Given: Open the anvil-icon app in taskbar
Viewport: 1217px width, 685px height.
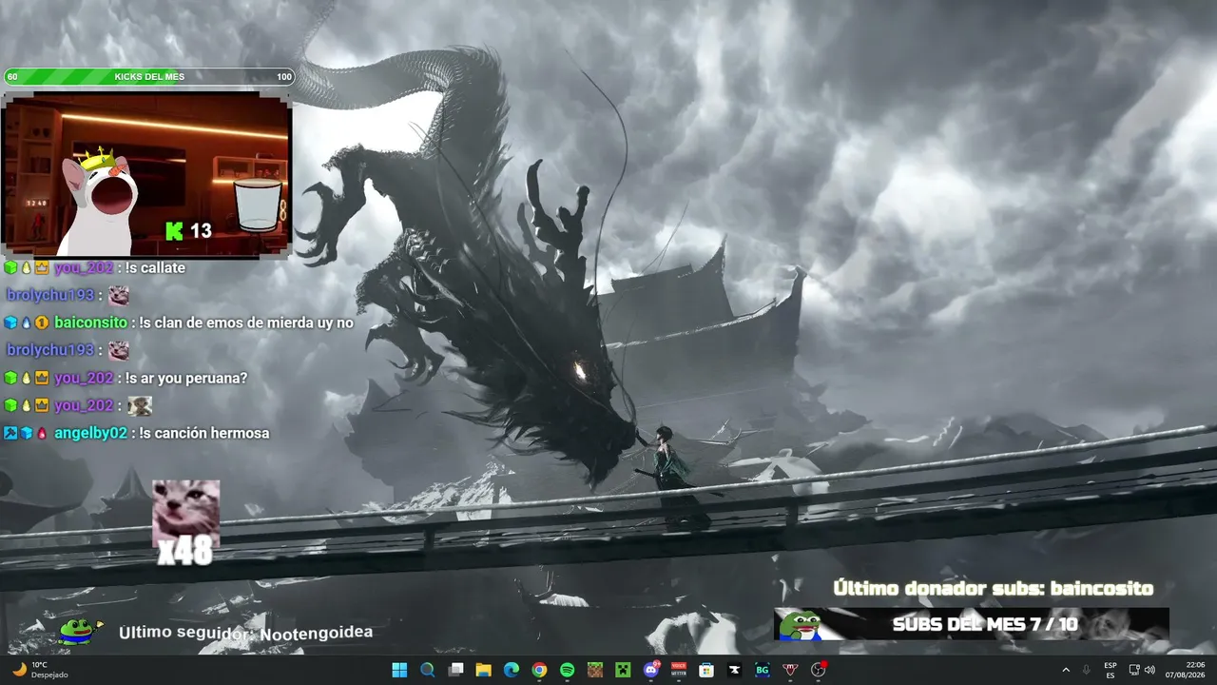Looking at the screenshot, I should coord(734,670).
